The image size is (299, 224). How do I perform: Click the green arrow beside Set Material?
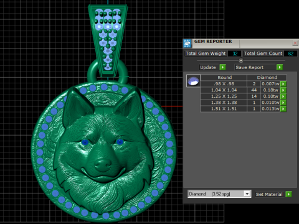click(288, 194)
